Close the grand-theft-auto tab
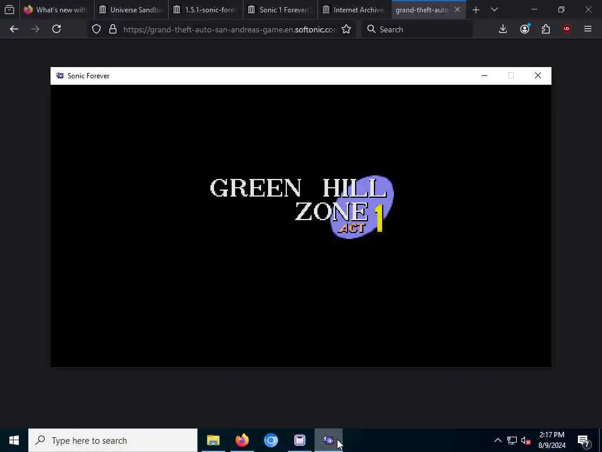 (457, 9)
